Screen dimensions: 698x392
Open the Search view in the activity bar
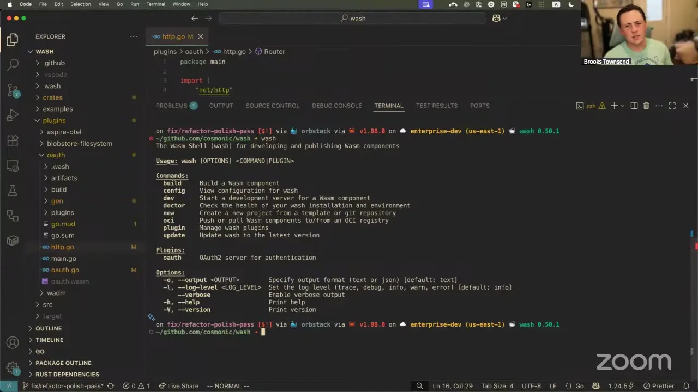pos(13,65)
